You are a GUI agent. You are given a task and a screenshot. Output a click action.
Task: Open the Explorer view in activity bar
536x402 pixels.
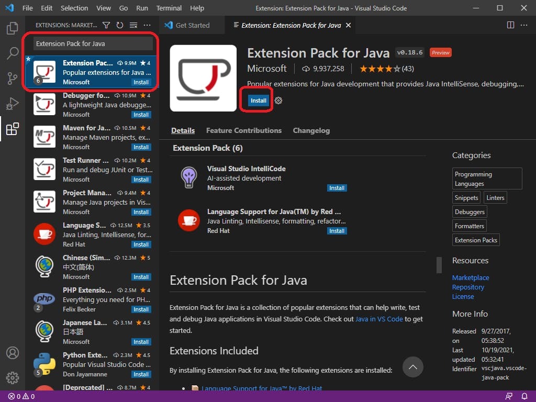coord(13,28)
